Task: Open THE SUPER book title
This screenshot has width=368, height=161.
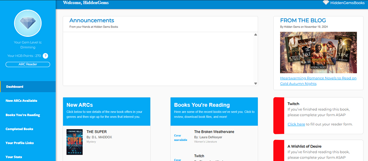Action: point(96,132)
